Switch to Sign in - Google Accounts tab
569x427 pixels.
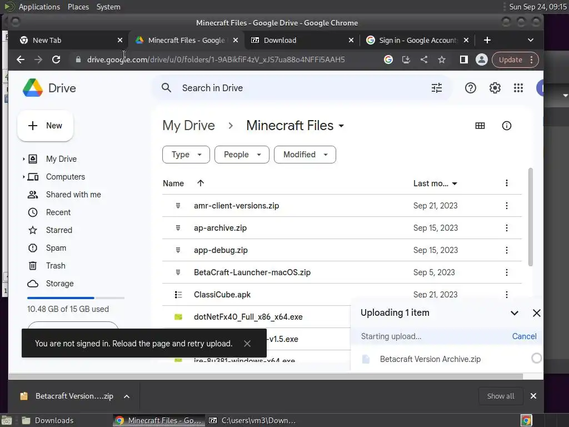point(417,40)
